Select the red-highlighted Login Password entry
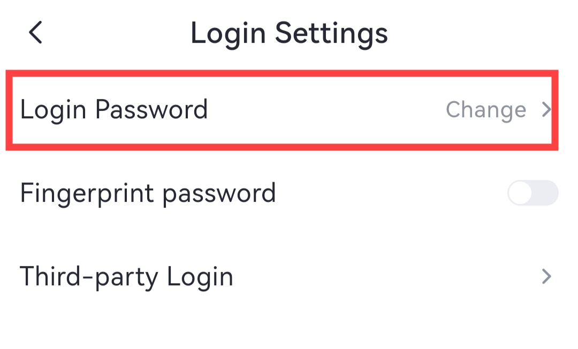 [x=282, y=110]
